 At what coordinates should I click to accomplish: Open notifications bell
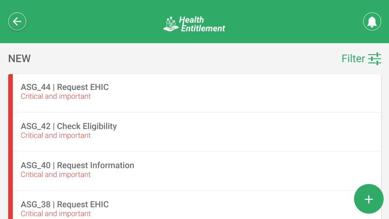coord(372,21)
